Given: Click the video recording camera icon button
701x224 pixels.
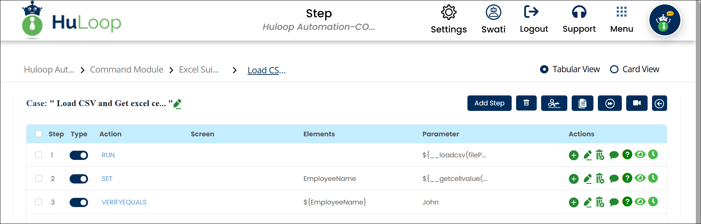Looking at the screenshot, I should pyautogui.click(x=637, y=103).
